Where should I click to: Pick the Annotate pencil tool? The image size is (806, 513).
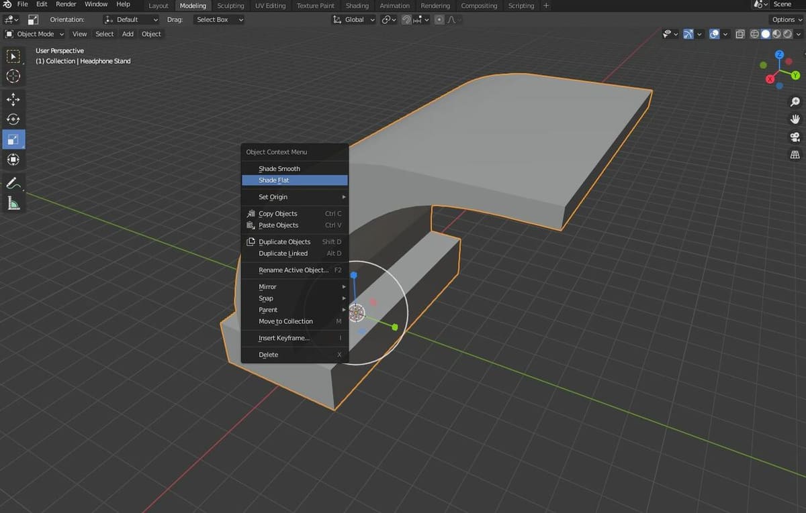pos(13,182)
